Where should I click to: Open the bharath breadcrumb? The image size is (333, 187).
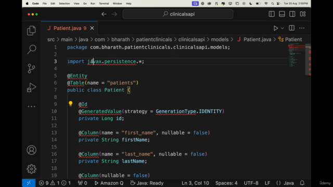120,39
